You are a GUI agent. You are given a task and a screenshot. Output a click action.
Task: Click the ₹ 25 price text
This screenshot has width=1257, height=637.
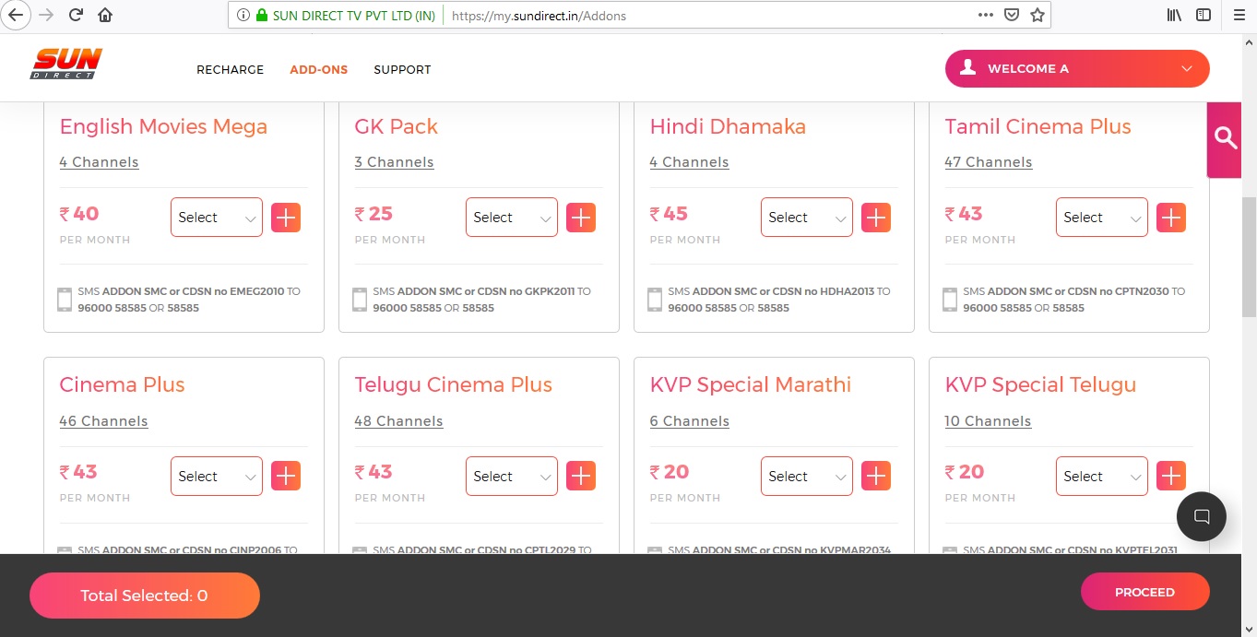coord(374,214)
